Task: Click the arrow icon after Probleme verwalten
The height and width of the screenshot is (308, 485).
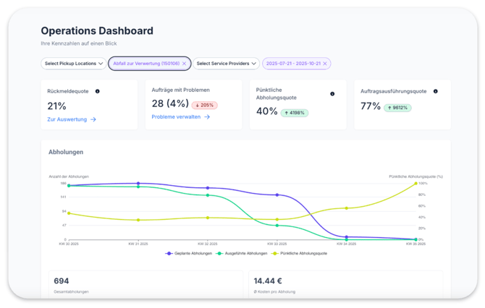Action: (207, 116)
